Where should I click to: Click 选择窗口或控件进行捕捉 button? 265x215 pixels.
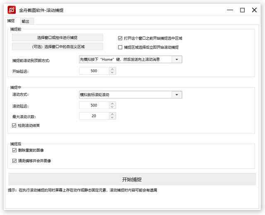(x=58, y=38)
